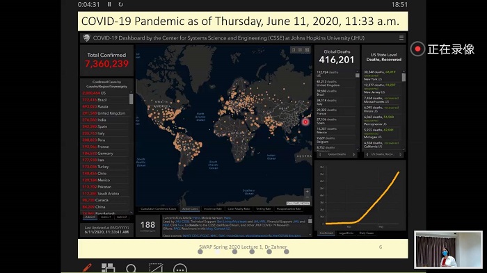Open the more slide show options button
Screen dimensions: 487x273
click(x=180, y=269)
